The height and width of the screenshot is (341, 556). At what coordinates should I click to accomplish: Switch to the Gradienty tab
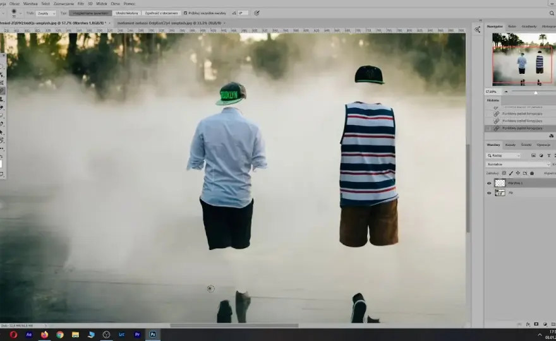pyautogui.click(x=529, y=27)
